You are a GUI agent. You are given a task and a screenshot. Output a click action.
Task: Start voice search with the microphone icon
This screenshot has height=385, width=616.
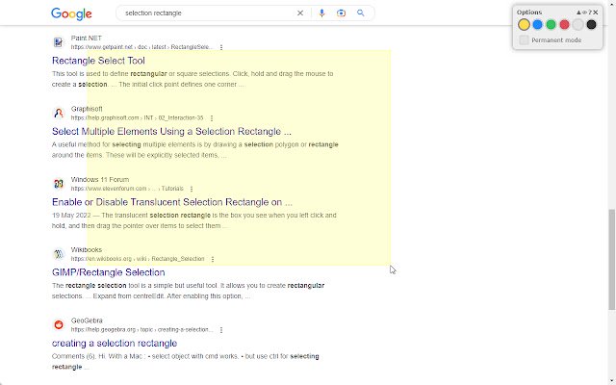click(321, 13)
